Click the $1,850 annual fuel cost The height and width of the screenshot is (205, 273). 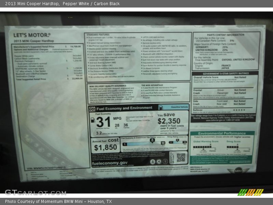(105, 148)
